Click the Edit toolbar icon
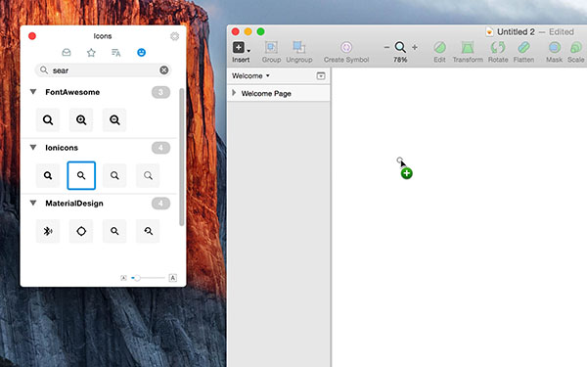The image size is (587, 367). point(440,48)
